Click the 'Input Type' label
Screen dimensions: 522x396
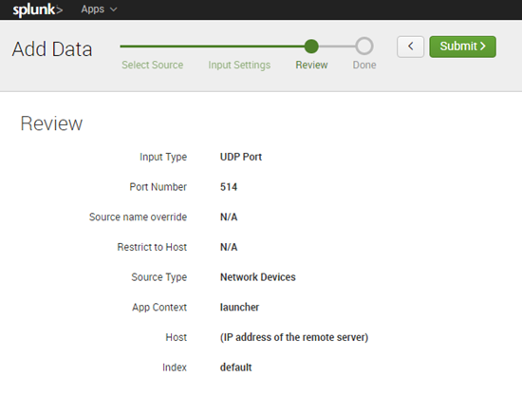[x=163, y=157]
